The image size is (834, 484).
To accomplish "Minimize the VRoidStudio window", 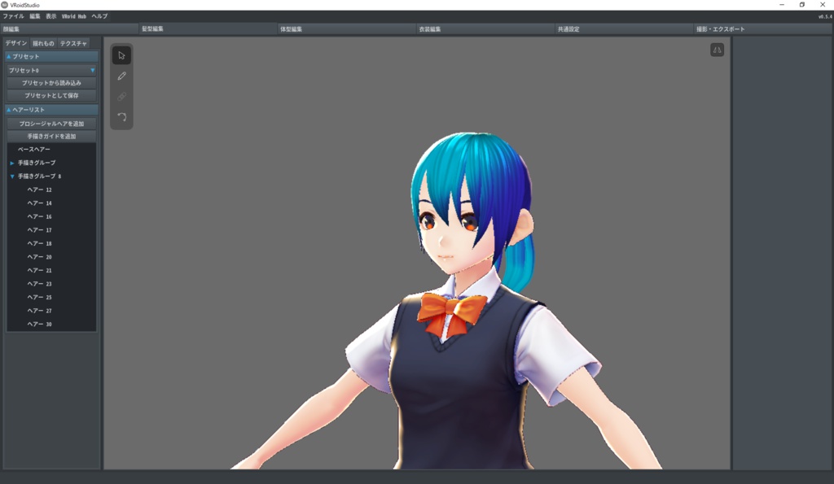I will tap(782, 5).
